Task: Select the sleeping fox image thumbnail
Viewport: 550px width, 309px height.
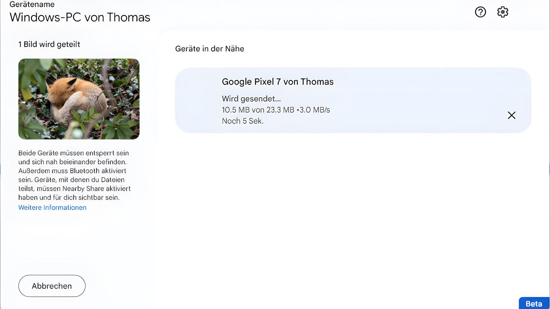Action: point(79,99)
